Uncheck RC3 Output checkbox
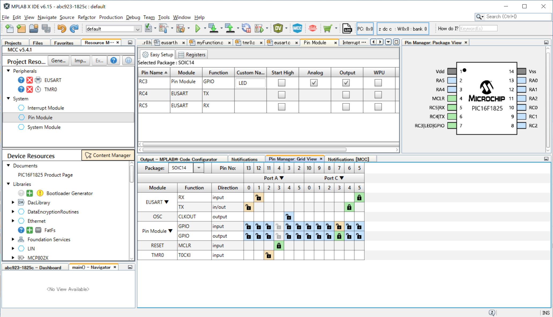This screenshot has width=553, height=317. coord(346,83)
